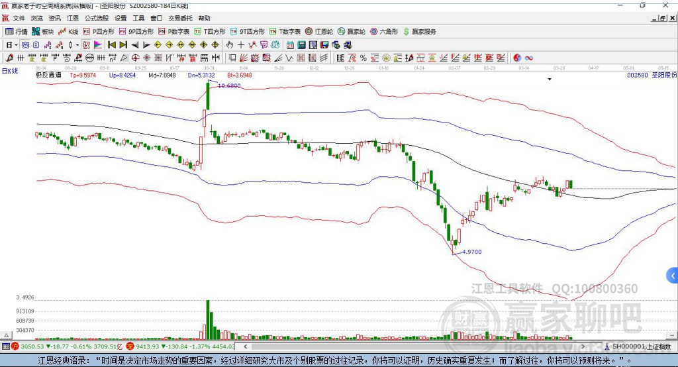Click the 日K线 label
Image resolution: width=678 pixels, height=367 pixels.
[10, 71]
